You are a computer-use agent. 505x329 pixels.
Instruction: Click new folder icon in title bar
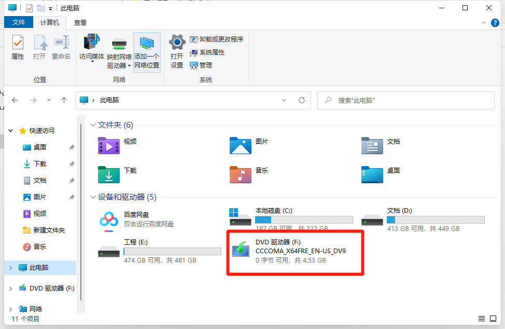pos(41,8)
